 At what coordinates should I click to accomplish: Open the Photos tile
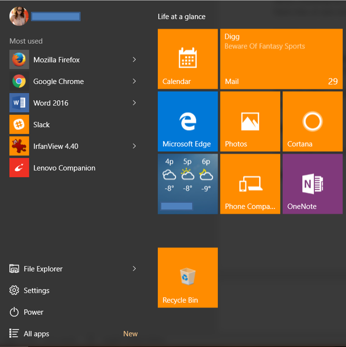(x=250, y=121)
